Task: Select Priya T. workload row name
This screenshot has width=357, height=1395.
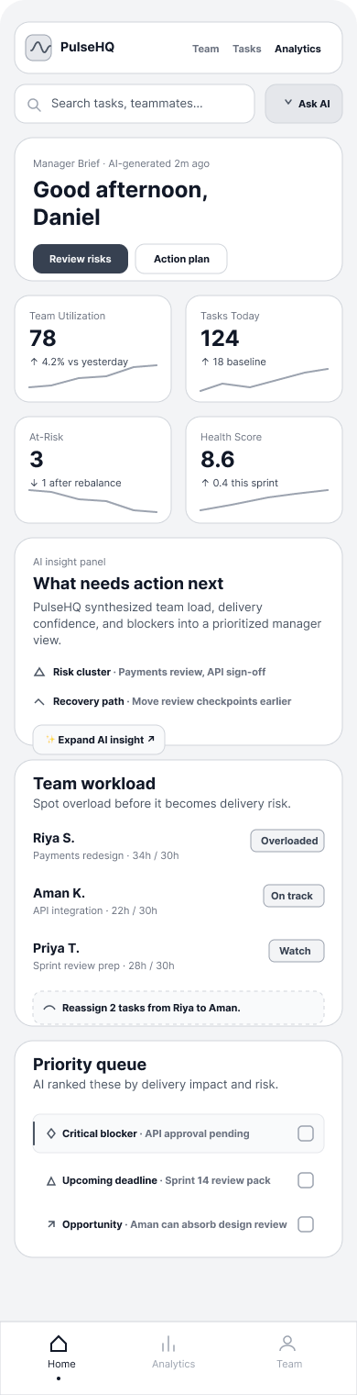Action: click(x=56, y=948)
